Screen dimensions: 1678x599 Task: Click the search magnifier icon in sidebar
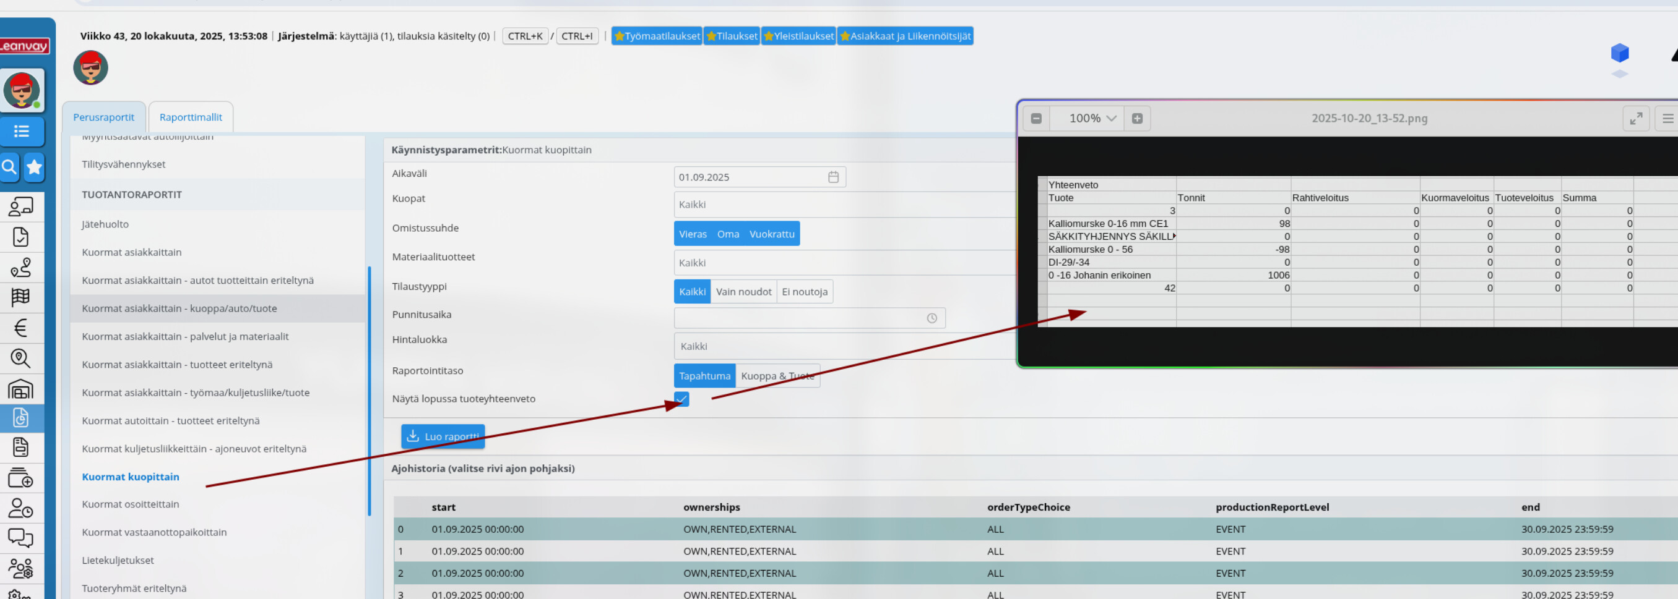[10, 168]
